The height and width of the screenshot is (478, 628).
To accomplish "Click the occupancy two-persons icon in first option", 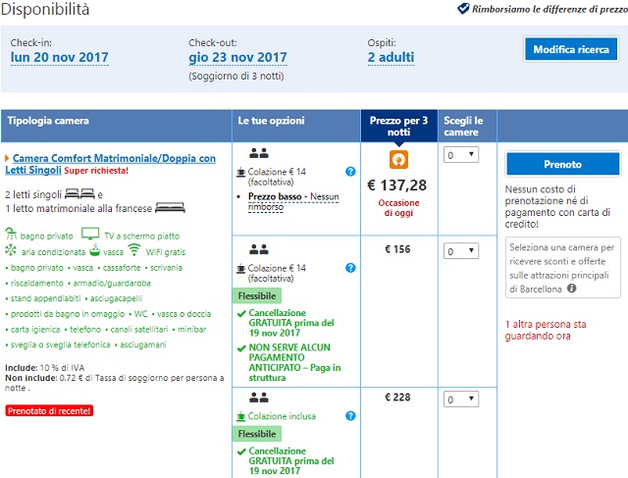I will pos(259,153).
